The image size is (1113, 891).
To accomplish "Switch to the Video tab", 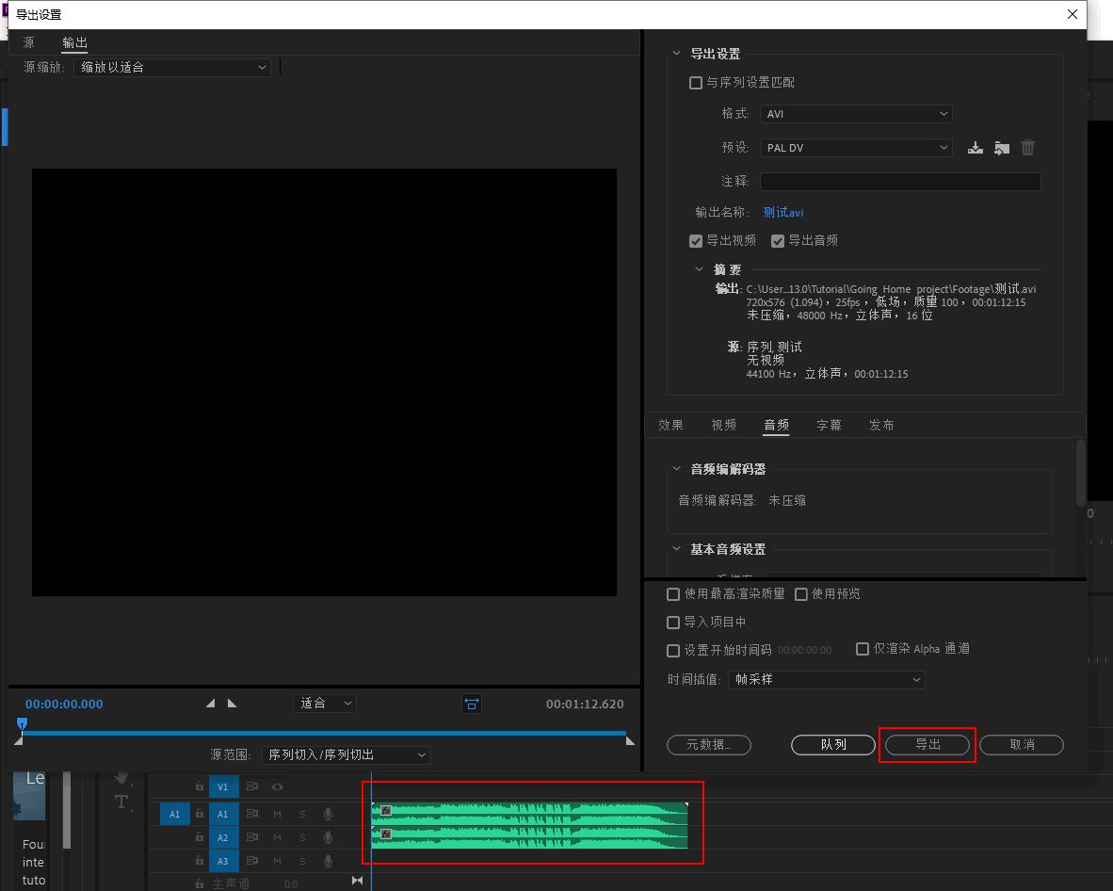I will (723, 426).
